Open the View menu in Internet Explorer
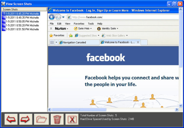 (67, 24)
